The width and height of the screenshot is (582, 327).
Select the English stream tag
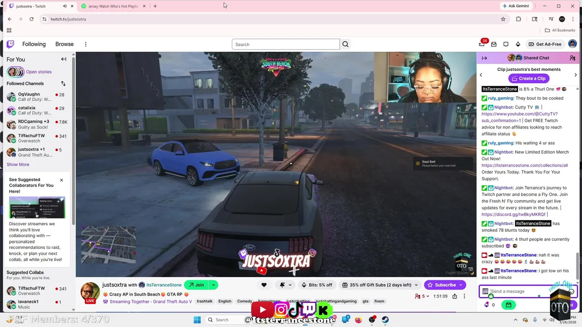point(225,301)
